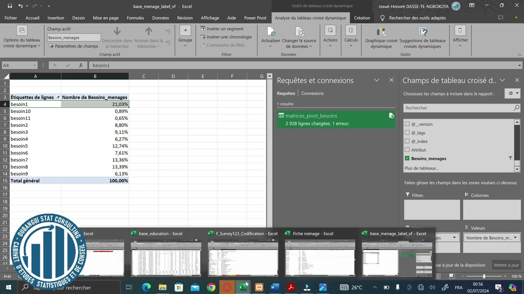Screen dimensions: 524x294
Task: Expand the formula bar
Action: [x=520, y=65]
